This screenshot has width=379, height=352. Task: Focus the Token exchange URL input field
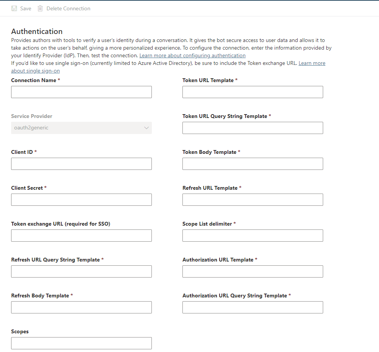click(x=81, y=236)
